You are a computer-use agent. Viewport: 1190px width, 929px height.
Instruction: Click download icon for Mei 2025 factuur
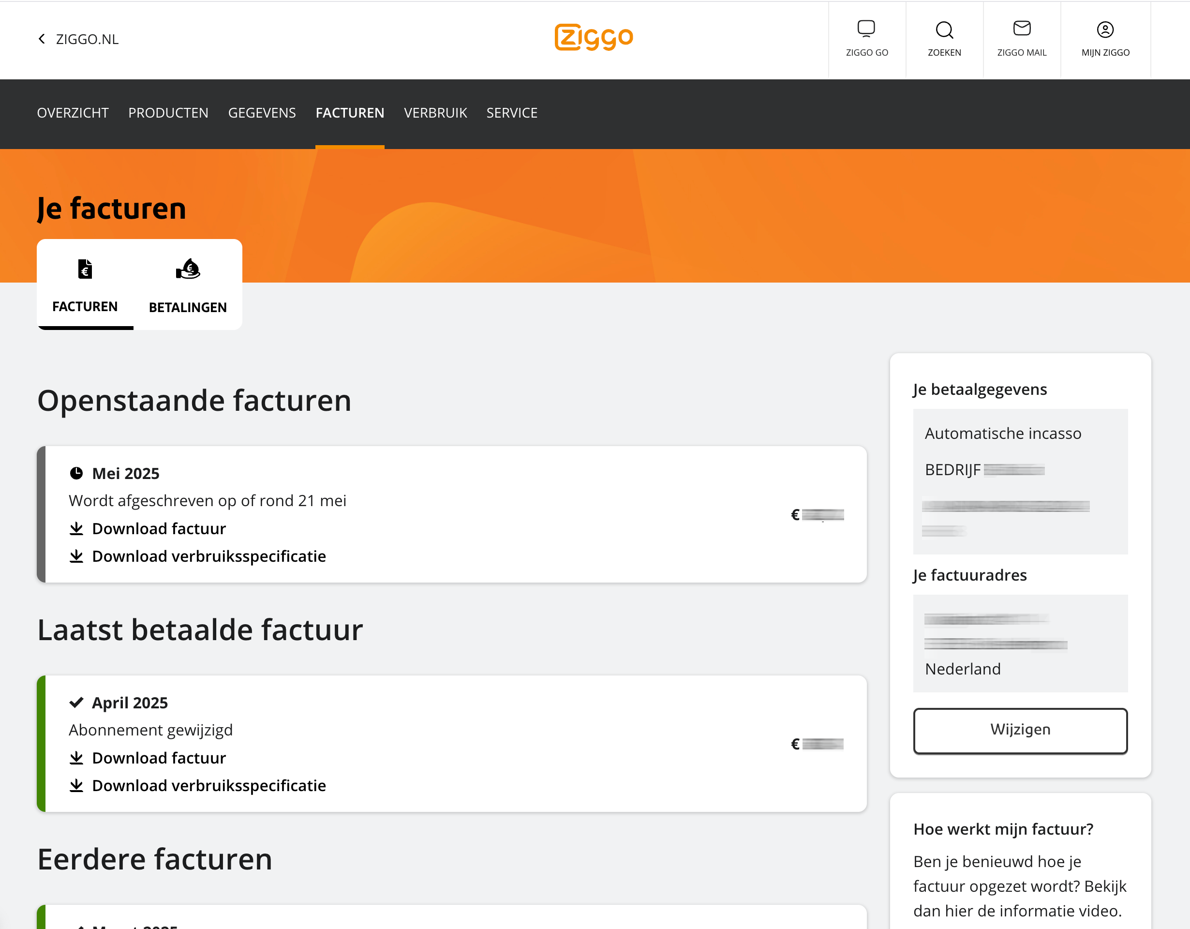click(x=76, y=528)
